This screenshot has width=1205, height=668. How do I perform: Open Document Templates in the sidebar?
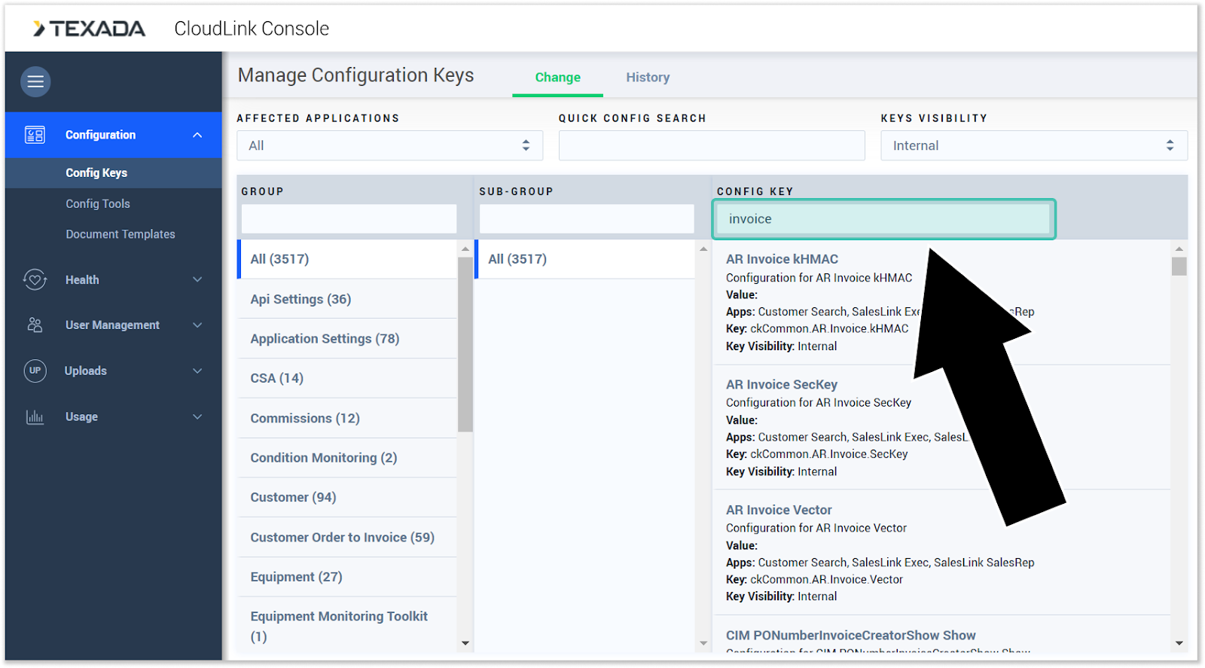120,234
